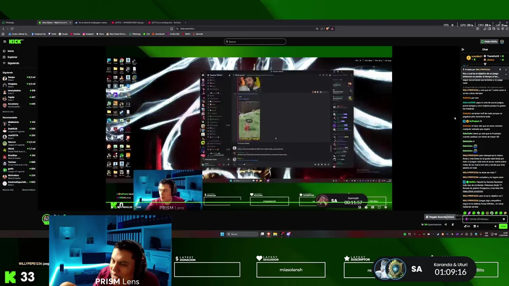Open recommended channel Motivation

click(x=19, y=176)
